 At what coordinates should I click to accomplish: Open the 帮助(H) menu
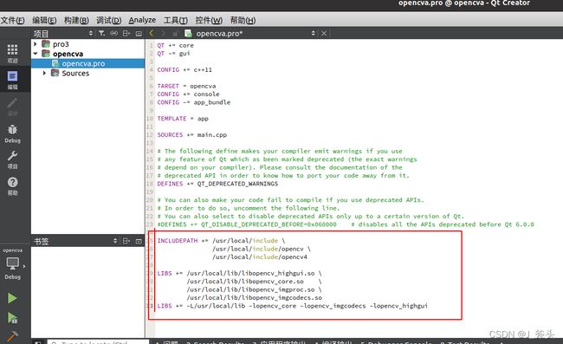pos(243,20)
